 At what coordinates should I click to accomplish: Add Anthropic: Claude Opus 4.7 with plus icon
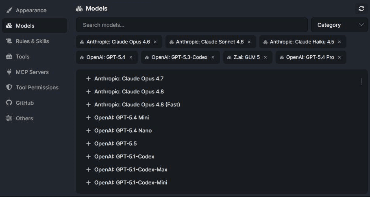pos(89,78)
